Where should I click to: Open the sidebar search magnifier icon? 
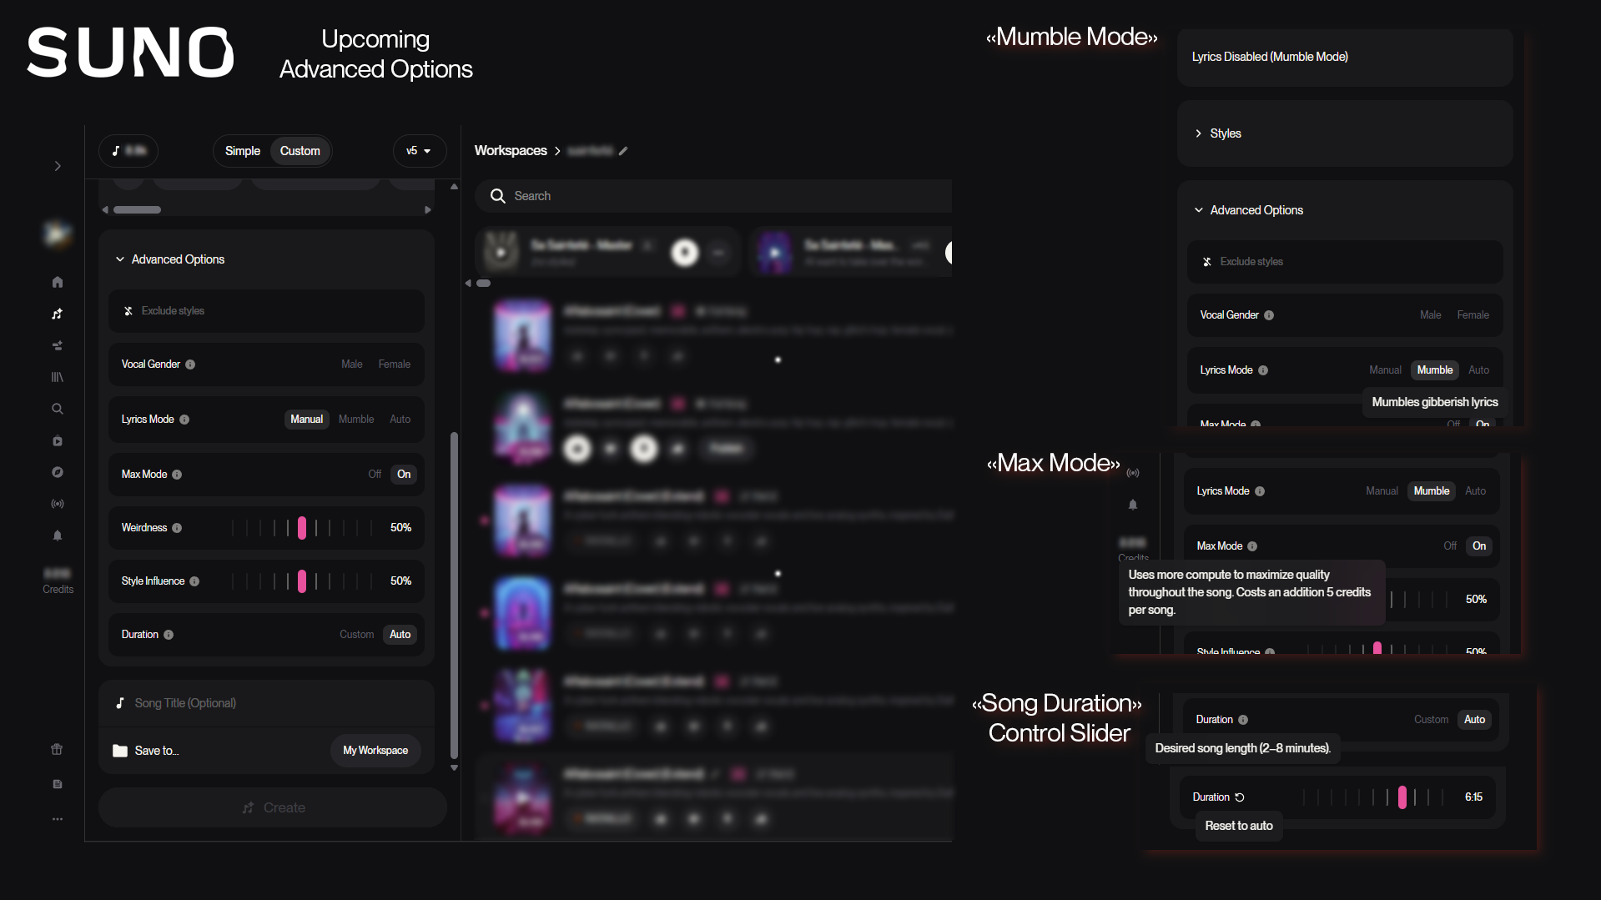pyautogui.click(x=58, y=409)
